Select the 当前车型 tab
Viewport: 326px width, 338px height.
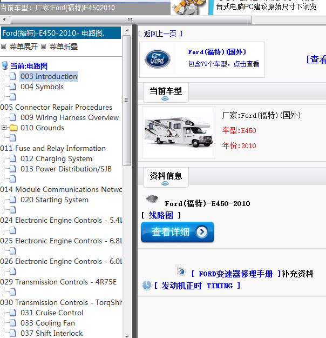(166, 92)
